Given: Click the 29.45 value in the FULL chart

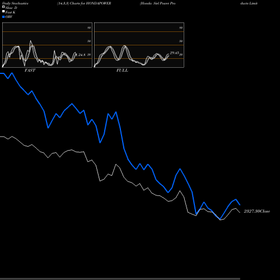Looking at the screenshot, I should 174,53.
